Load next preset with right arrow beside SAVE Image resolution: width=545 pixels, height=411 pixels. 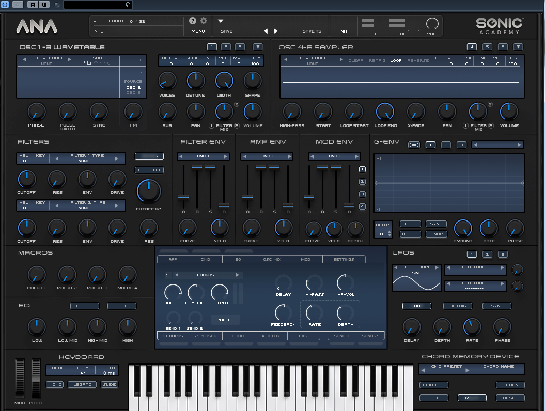tap(276, 31)
